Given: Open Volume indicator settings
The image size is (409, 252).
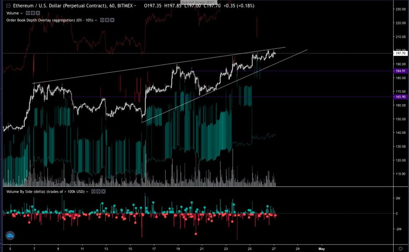Looking at the screenshot, I should point(32,13).
